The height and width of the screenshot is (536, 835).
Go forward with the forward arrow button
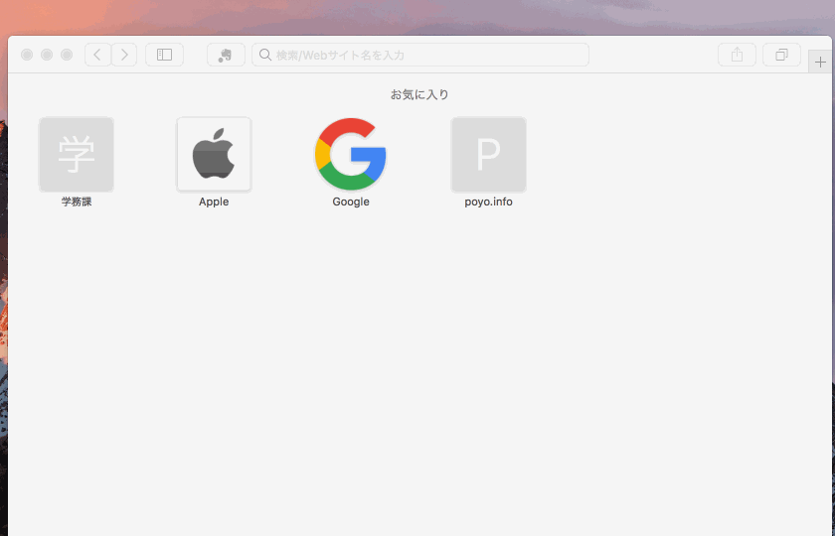click(x=124, y=55)
